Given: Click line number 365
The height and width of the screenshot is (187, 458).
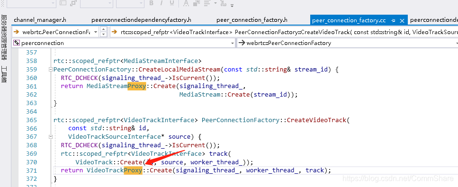Looking at the screenshot, I should [x=32, y=120].
